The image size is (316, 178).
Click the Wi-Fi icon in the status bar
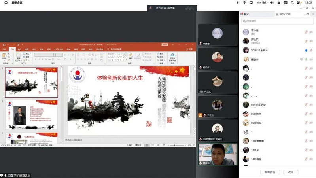(245, 2)
